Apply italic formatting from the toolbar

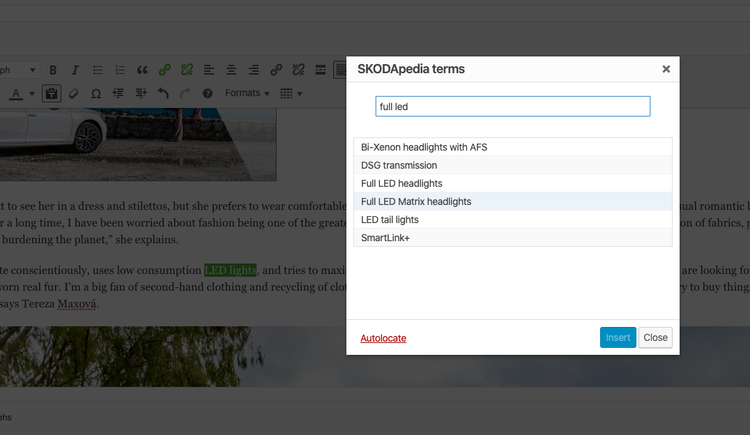click(x=75, y=70)
